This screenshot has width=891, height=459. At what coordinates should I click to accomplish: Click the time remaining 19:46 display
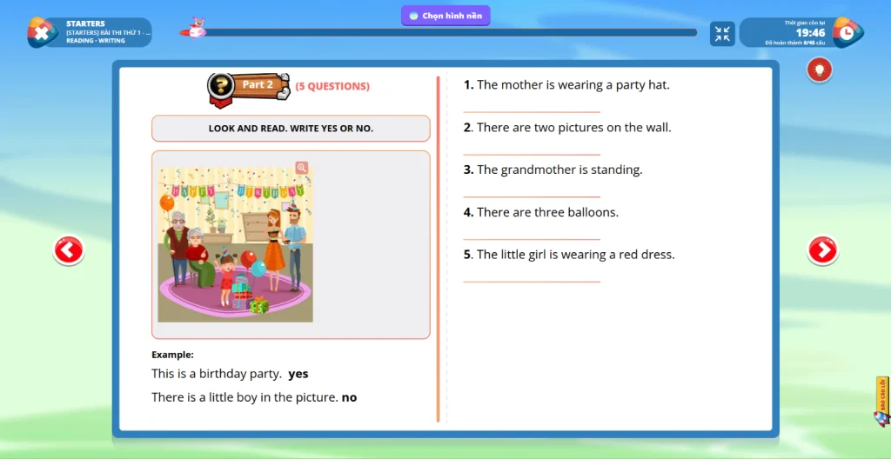[810, 33]
